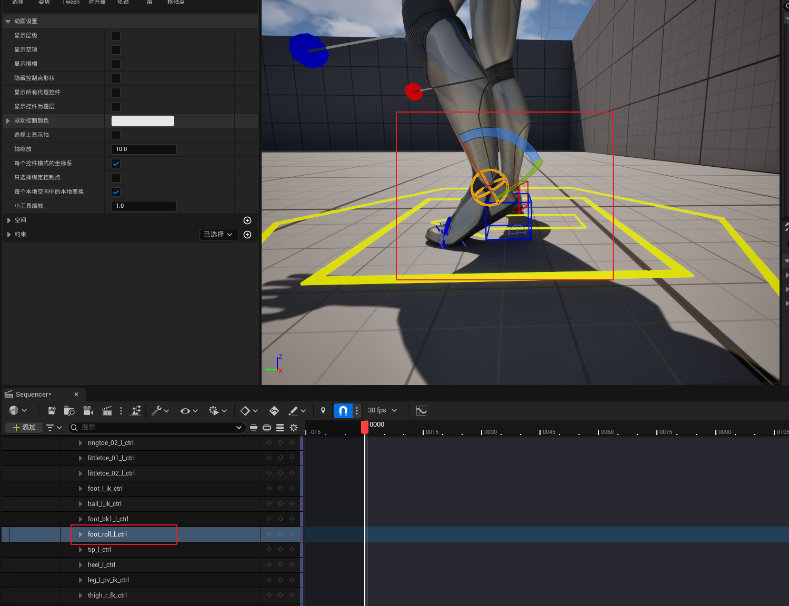Click the 驱动控制颜色 white color swatch
This screenshot has width=789, height=606.
click(x=143, y=121)
